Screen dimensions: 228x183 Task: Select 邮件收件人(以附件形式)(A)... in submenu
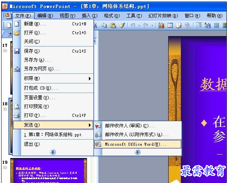pyautogui.click(x=138, y=135)
